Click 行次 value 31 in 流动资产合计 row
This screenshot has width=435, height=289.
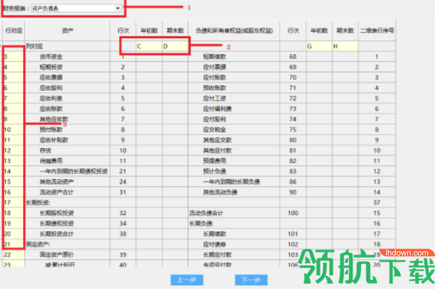coord(123,192)
